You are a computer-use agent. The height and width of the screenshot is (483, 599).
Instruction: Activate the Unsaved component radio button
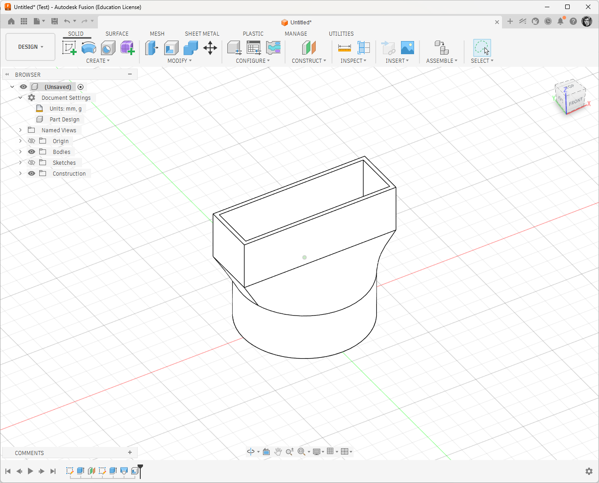[81, 87]
